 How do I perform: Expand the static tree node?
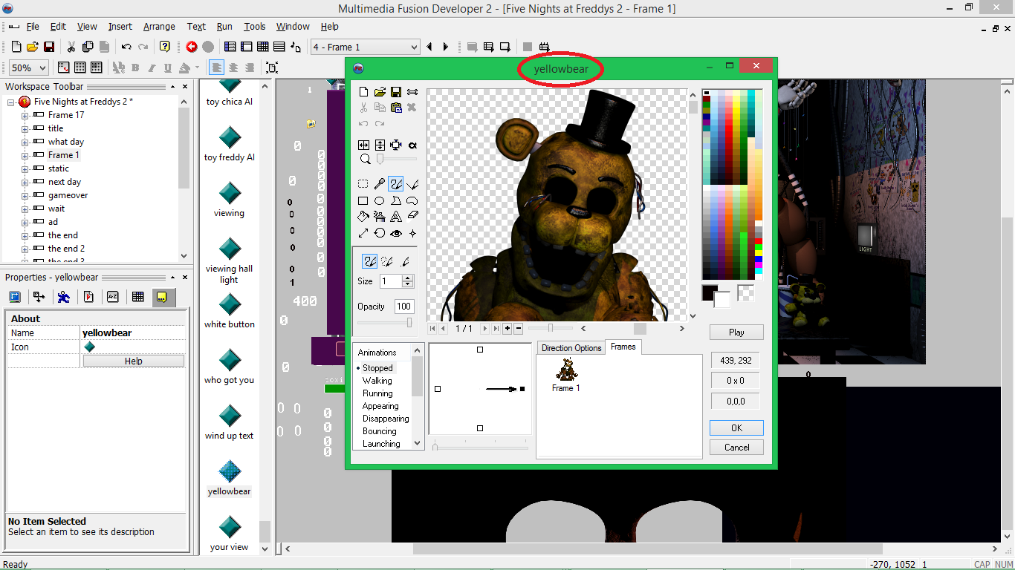25,168
